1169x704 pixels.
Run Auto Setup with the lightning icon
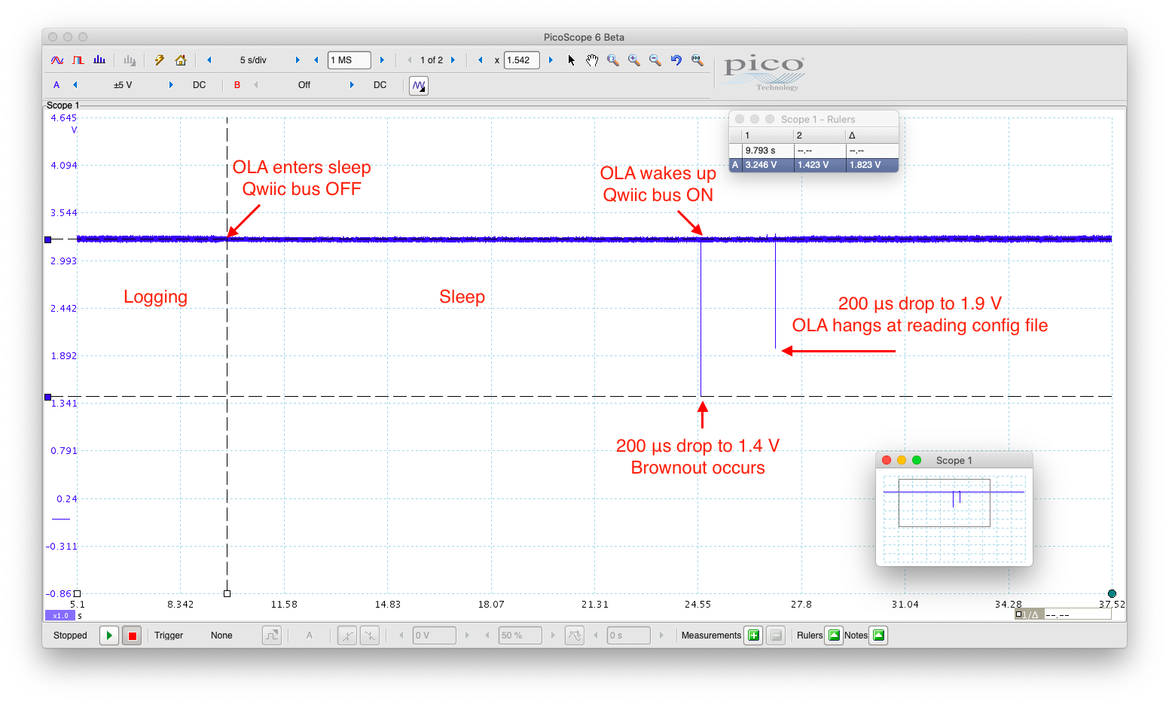159,59
